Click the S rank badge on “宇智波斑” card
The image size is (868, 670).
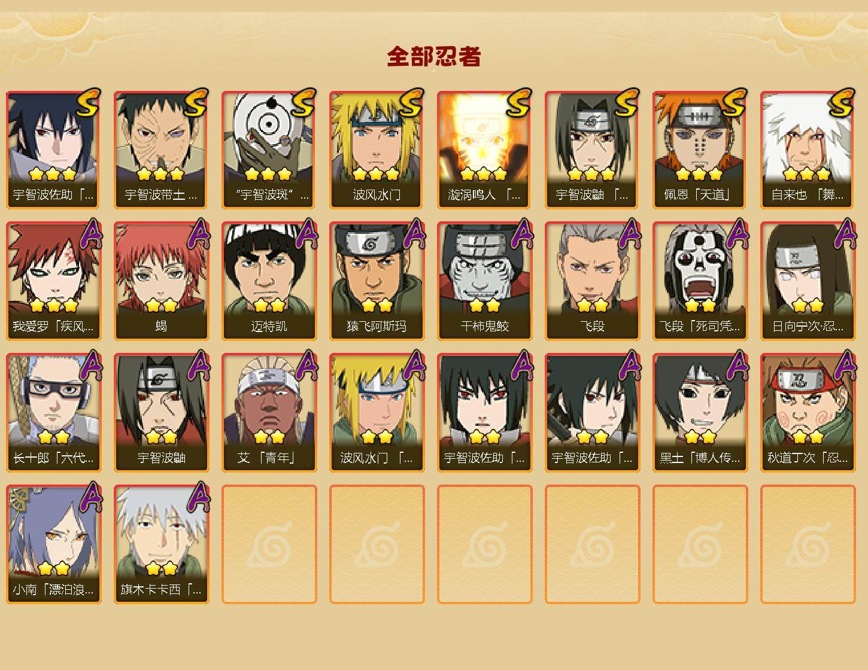pos(303,103)
